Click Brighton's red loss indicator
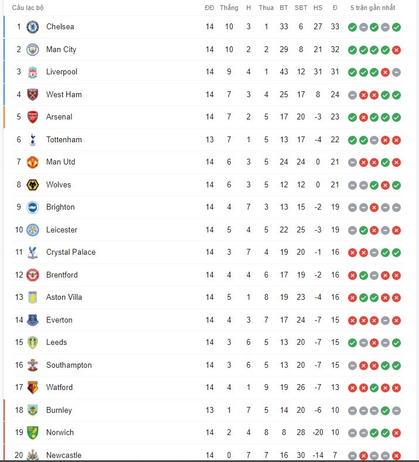This screenshot has height=462, width=419. (374, 208)
